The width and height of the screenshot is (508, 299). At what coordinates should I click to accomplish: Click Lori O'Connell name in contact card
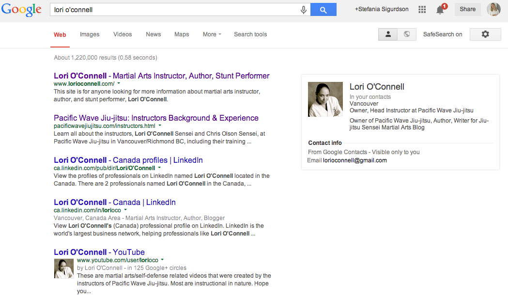[x=377, y=87]
